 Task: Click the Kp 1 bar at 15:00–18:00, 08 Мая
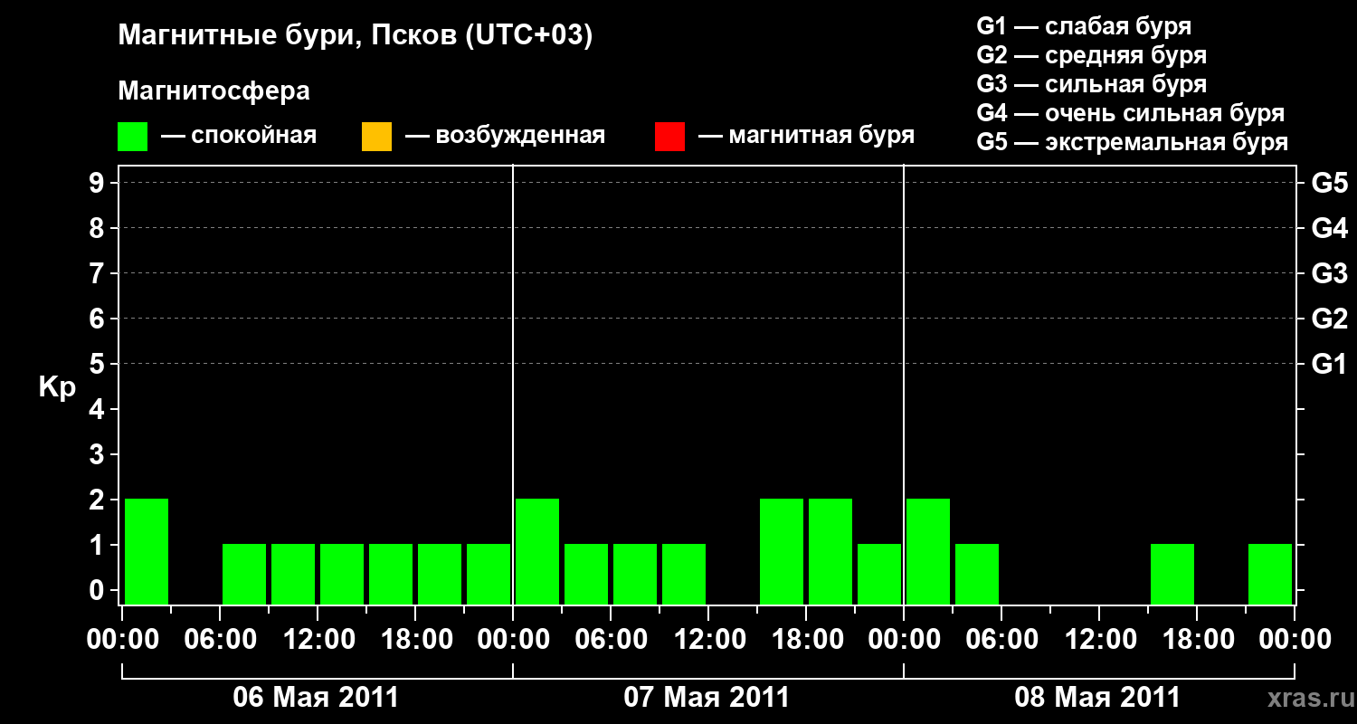pyautogui.click(x=1172, y=574)
